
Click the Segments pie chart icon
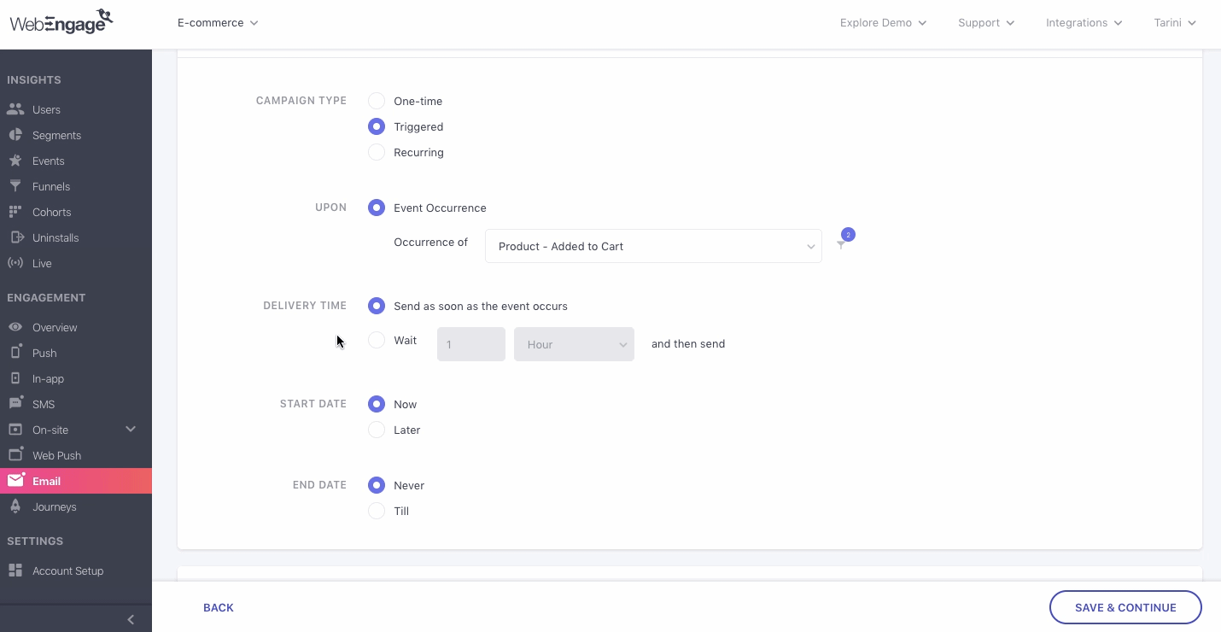[15, 135]
